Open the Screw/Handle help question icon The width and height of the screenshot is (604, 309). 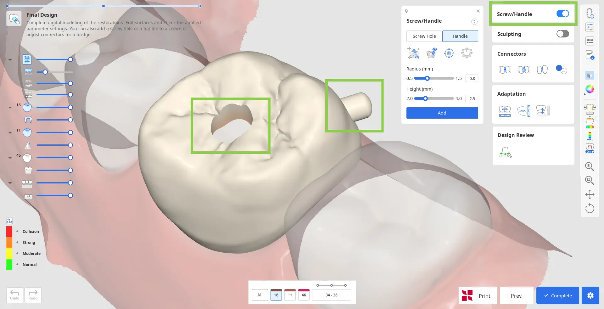coord(474,22)
